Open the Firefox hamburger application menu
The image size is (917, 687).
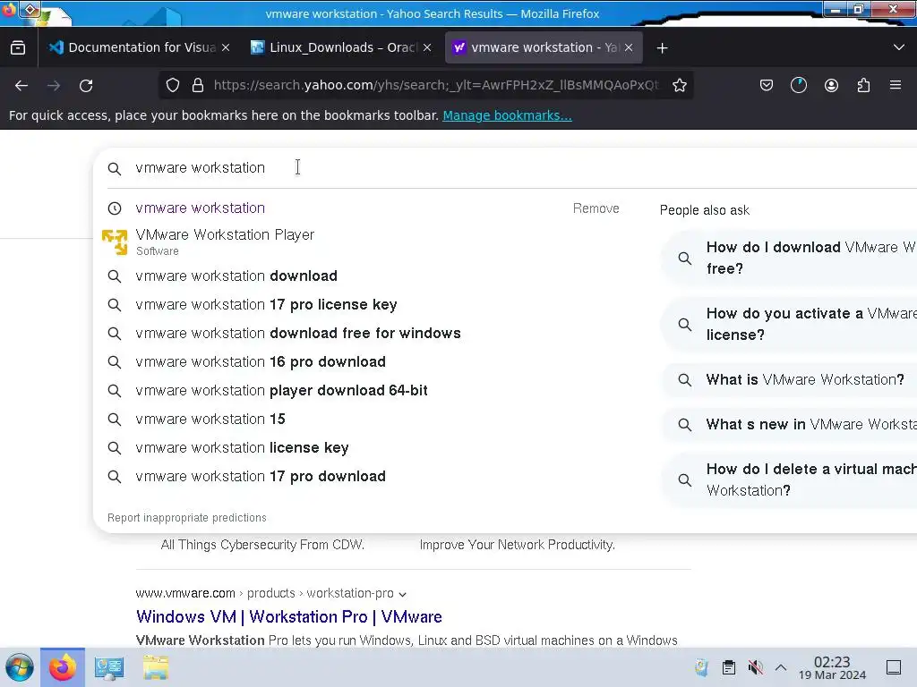tap(896, 85)
